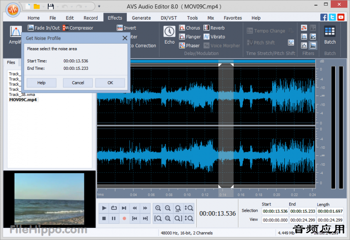Open the customize quick access toolbar dropdown

tap(99, 7)
